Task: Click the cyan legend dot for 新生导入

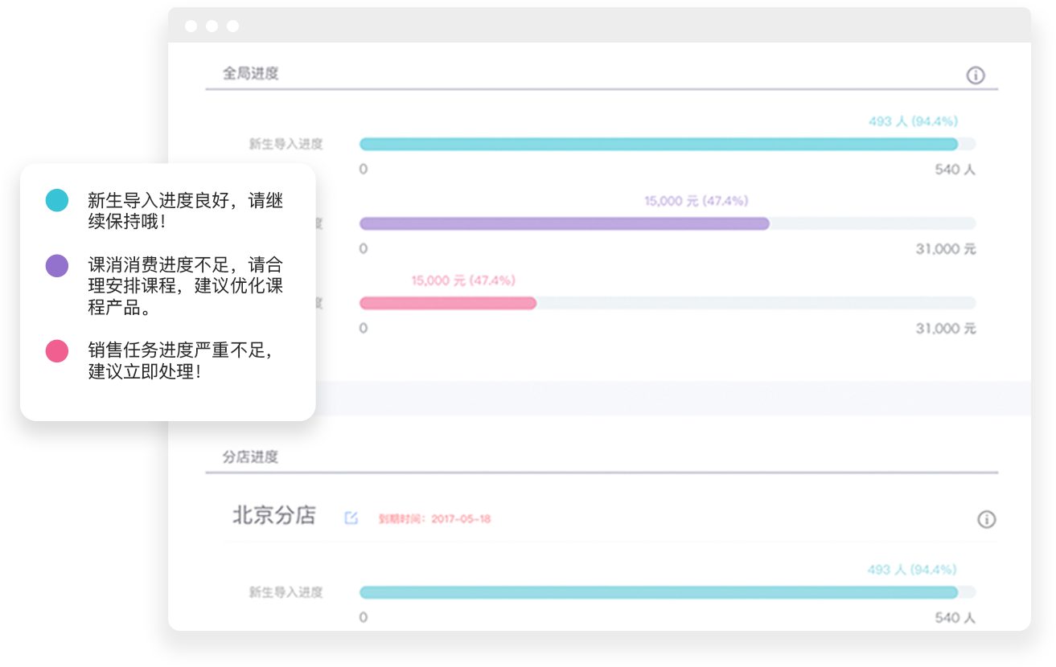Action: (57, 200)
